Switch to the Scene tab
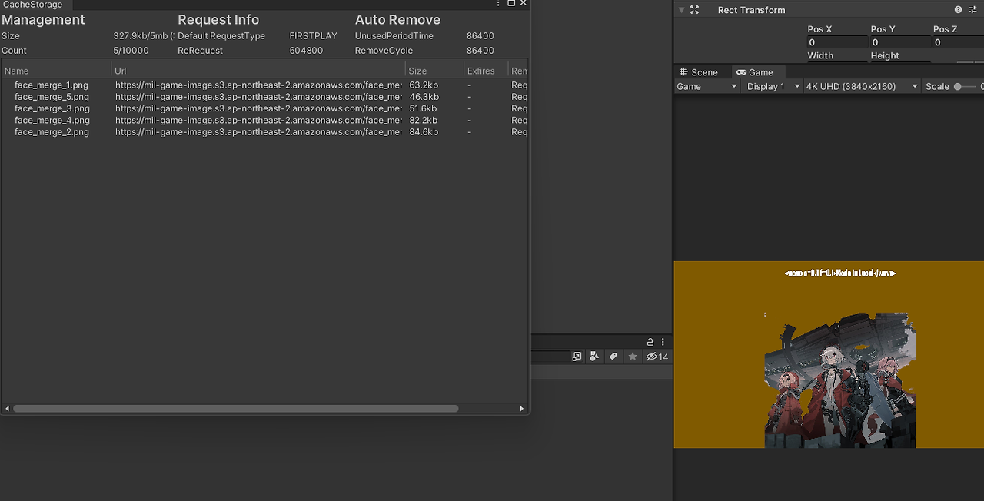984x501 pixels. click(698, 72)
